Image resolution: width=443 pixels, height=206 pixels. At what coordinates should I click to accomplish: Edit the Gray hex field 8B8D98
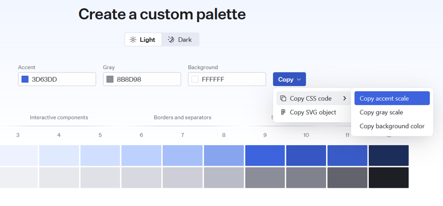click(142, 79)
